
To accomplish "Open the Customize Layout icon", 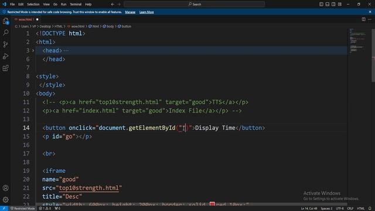I will [340, 4].
